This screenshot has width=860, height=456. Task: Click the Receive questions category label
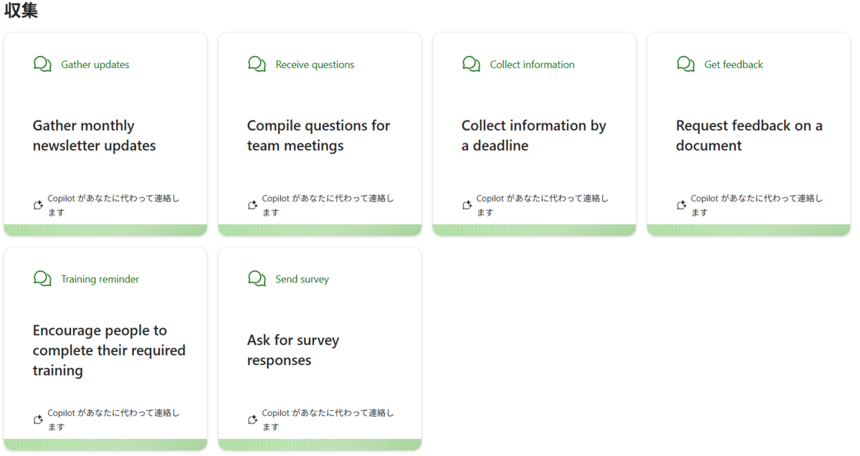click(x=315, y=65)
